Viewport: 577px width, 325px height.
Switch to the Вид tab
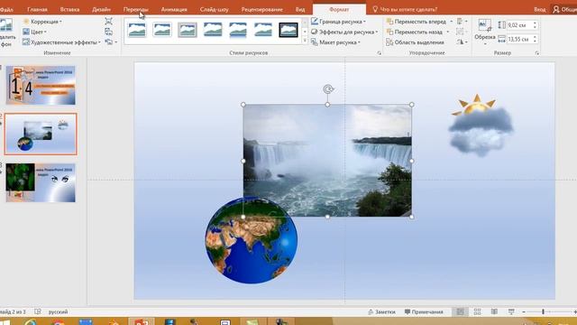tap(300, 10)
